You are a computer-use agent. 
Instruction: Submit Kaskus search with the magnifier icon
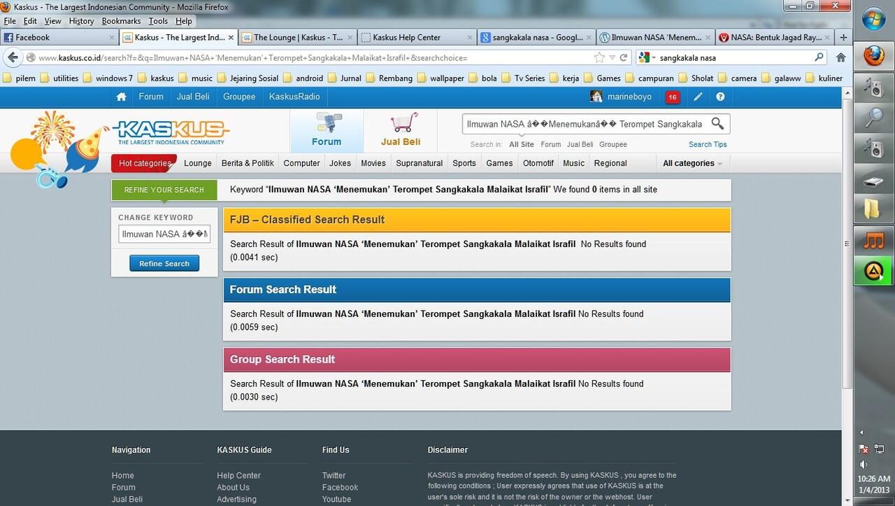717,124
